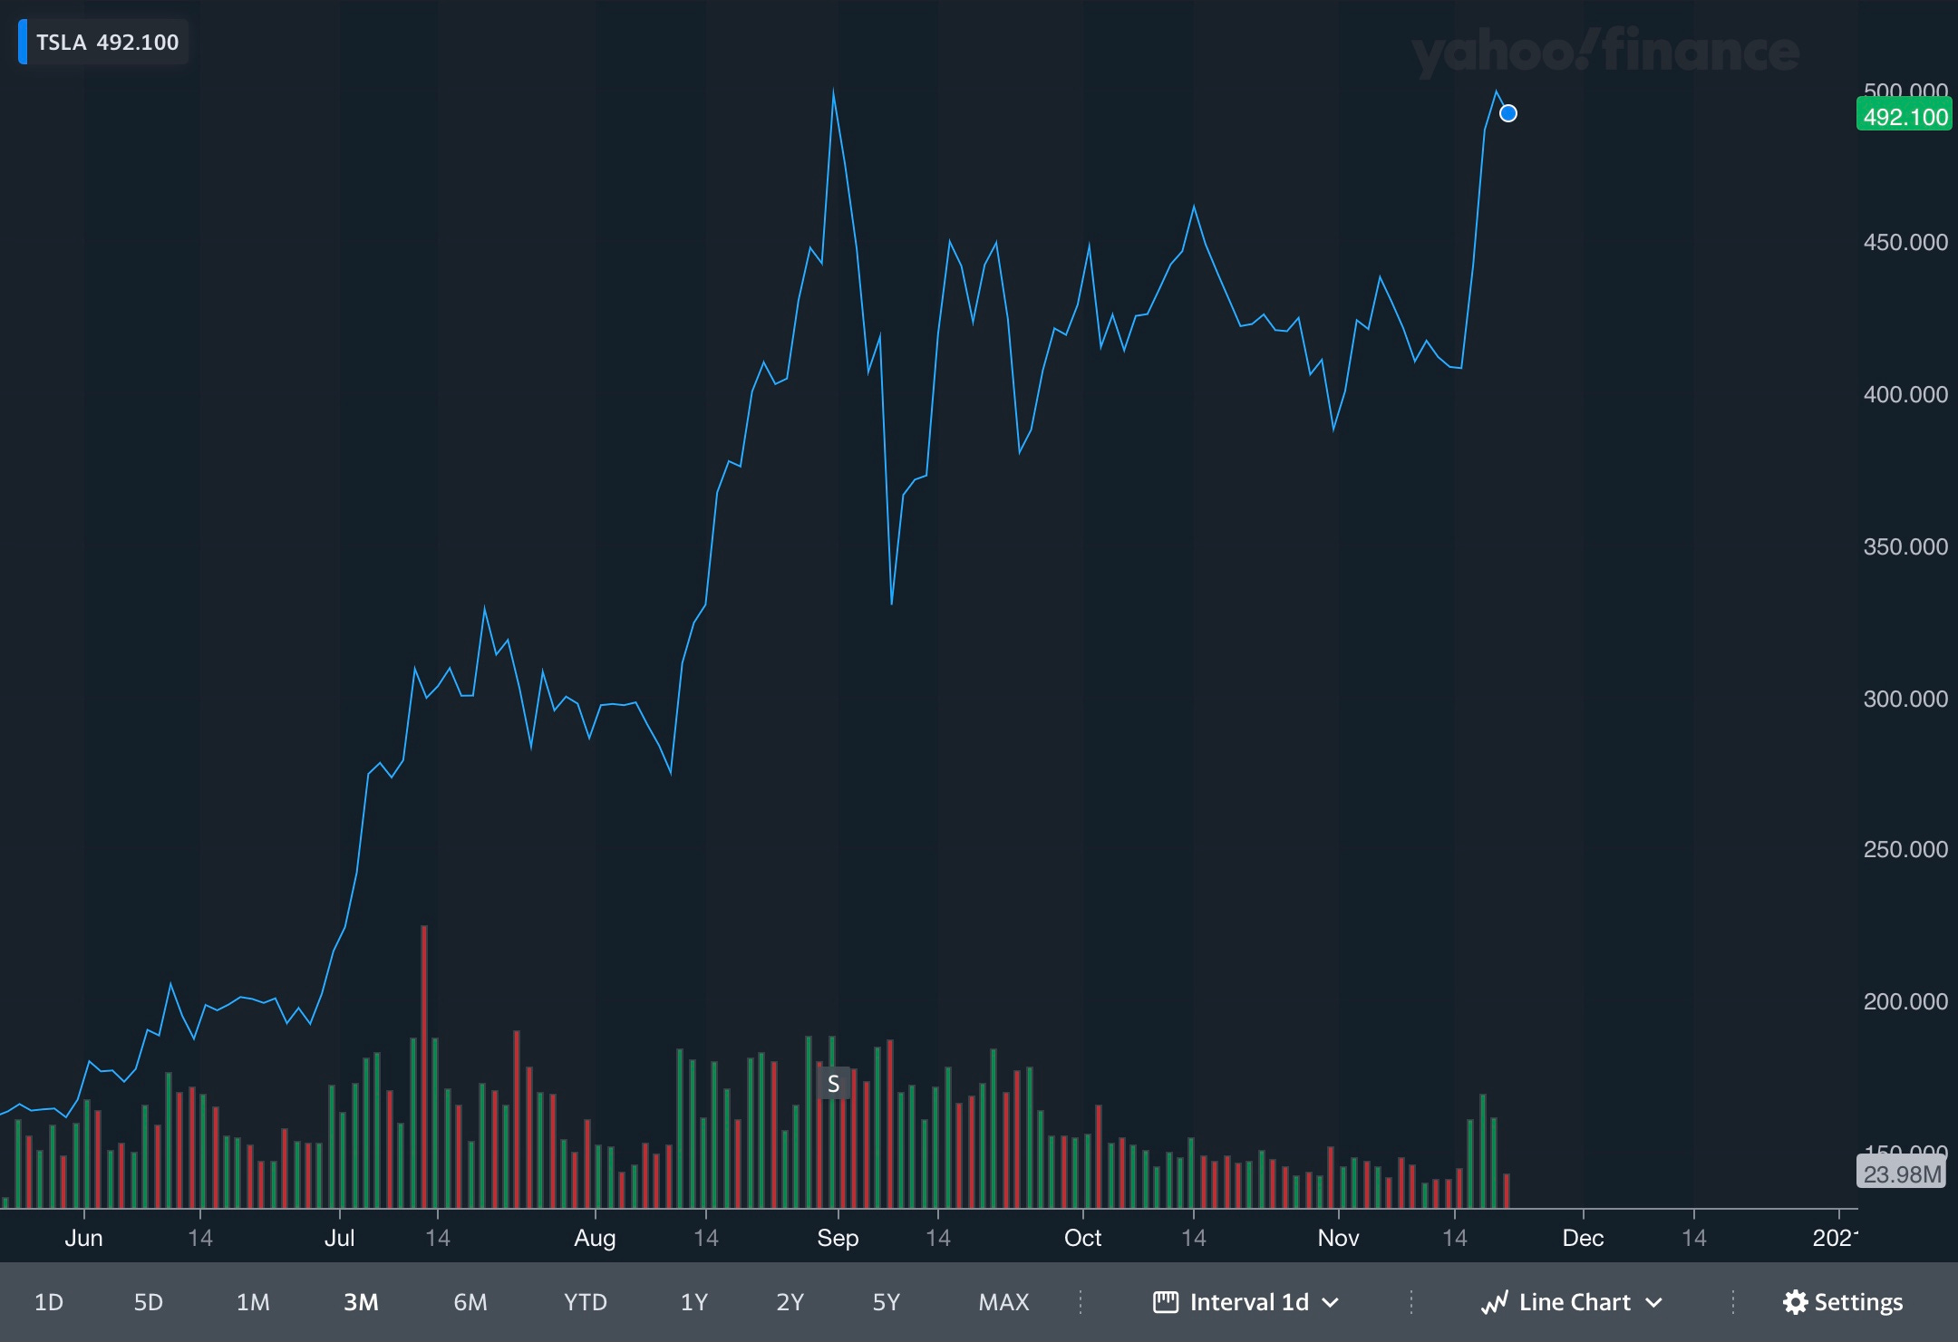This screenshot has width=1958, height=1342.
Task: Show year-to-date with YTD
Action: (x=585, y=1302)
